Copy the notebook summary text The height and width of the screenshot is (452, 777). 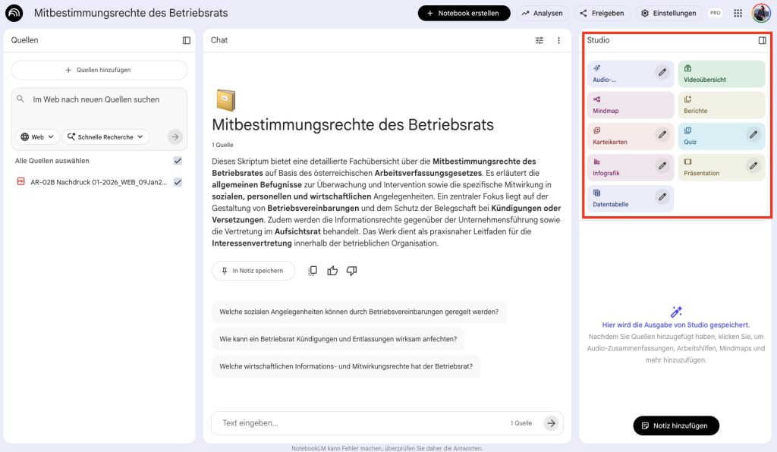tap(312, 269)
